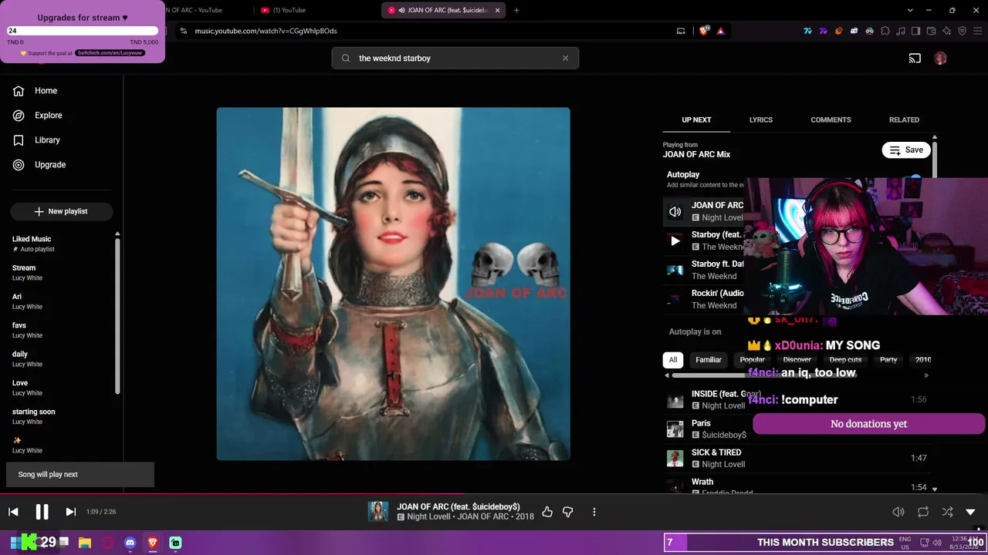Open the Brave Rewards triangle icon
Screen dimensions: 988x555
click(720, 31)
